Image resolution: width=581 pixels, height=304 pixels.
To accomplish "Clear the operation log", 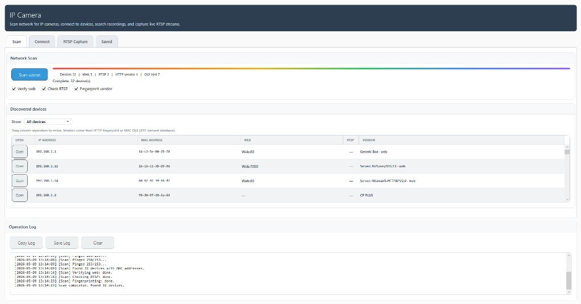I will point(98,243).
